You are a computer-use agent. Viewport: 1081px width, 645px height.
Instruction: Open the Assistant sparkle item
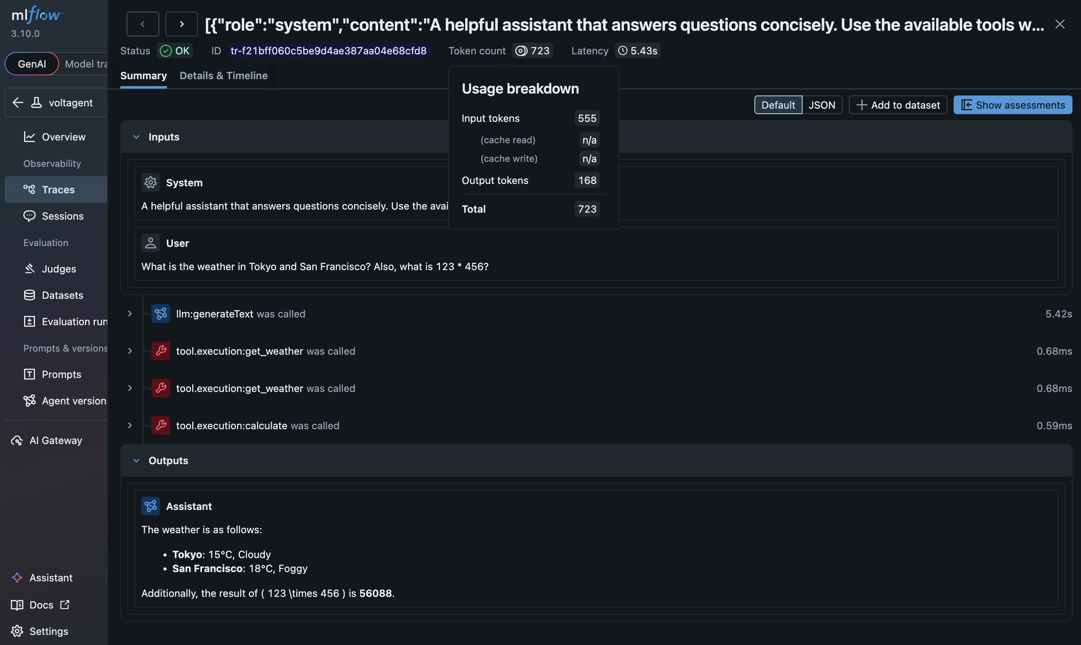tap(50, 577)
